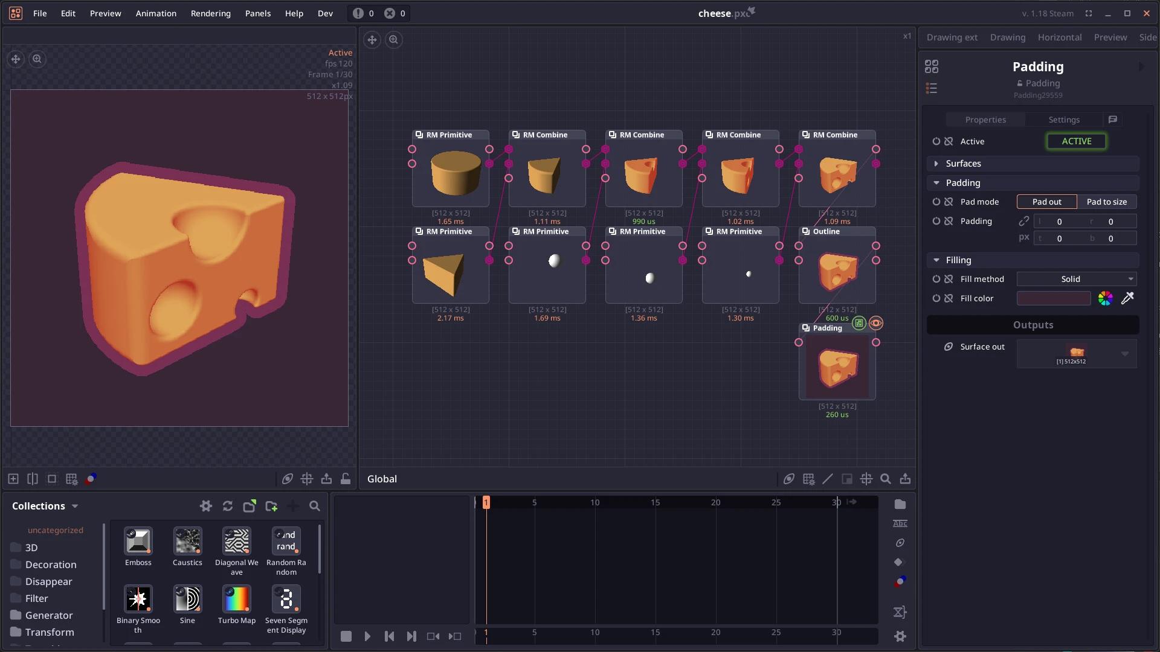The height and width of the screenshot is (652, 1160).
Task: Expand the Surface out output dropdown
Action: click(1124, 354)
